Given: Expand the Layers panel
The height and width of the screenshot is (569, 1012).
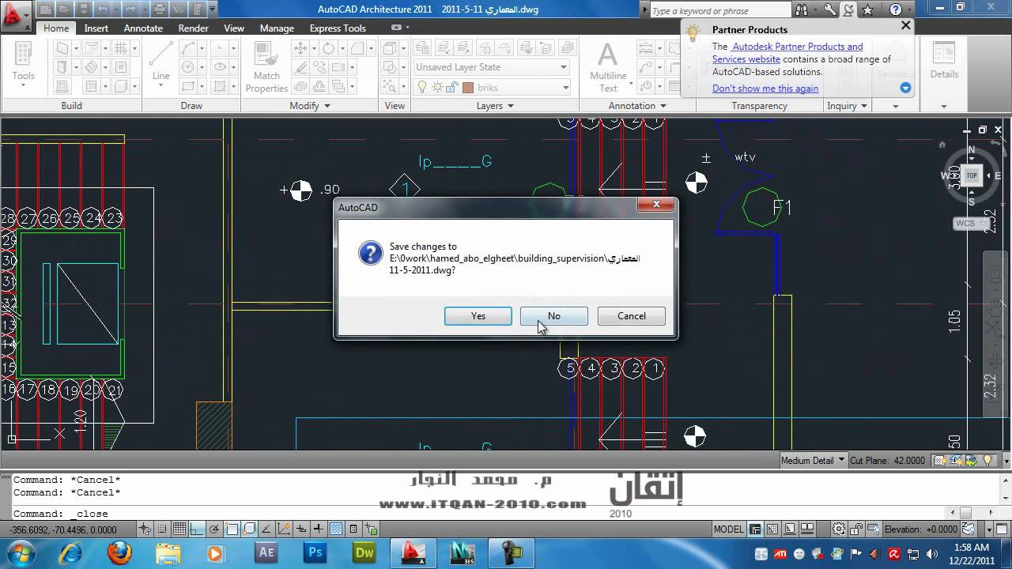Looking at the screenshot, I should 495,105.
